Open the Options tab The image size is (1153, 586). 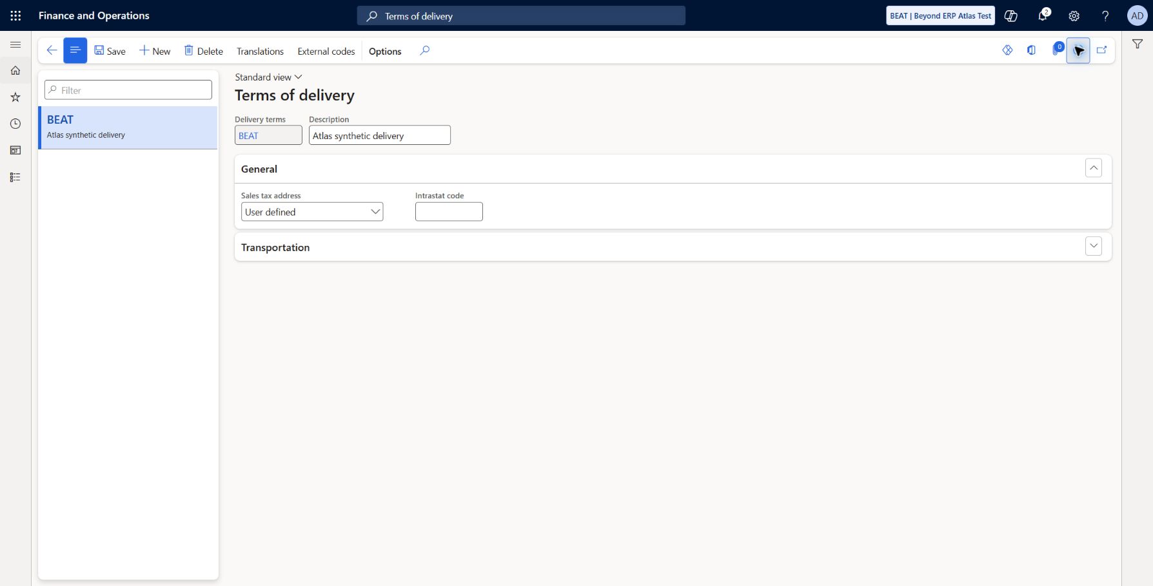click(385, 52)
